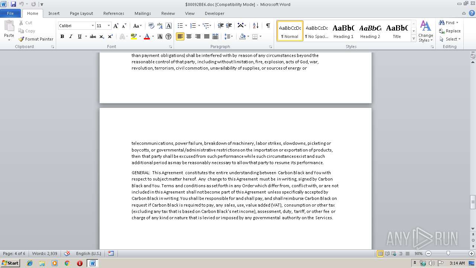Switch to the Page Layout tab

point(81,13)
